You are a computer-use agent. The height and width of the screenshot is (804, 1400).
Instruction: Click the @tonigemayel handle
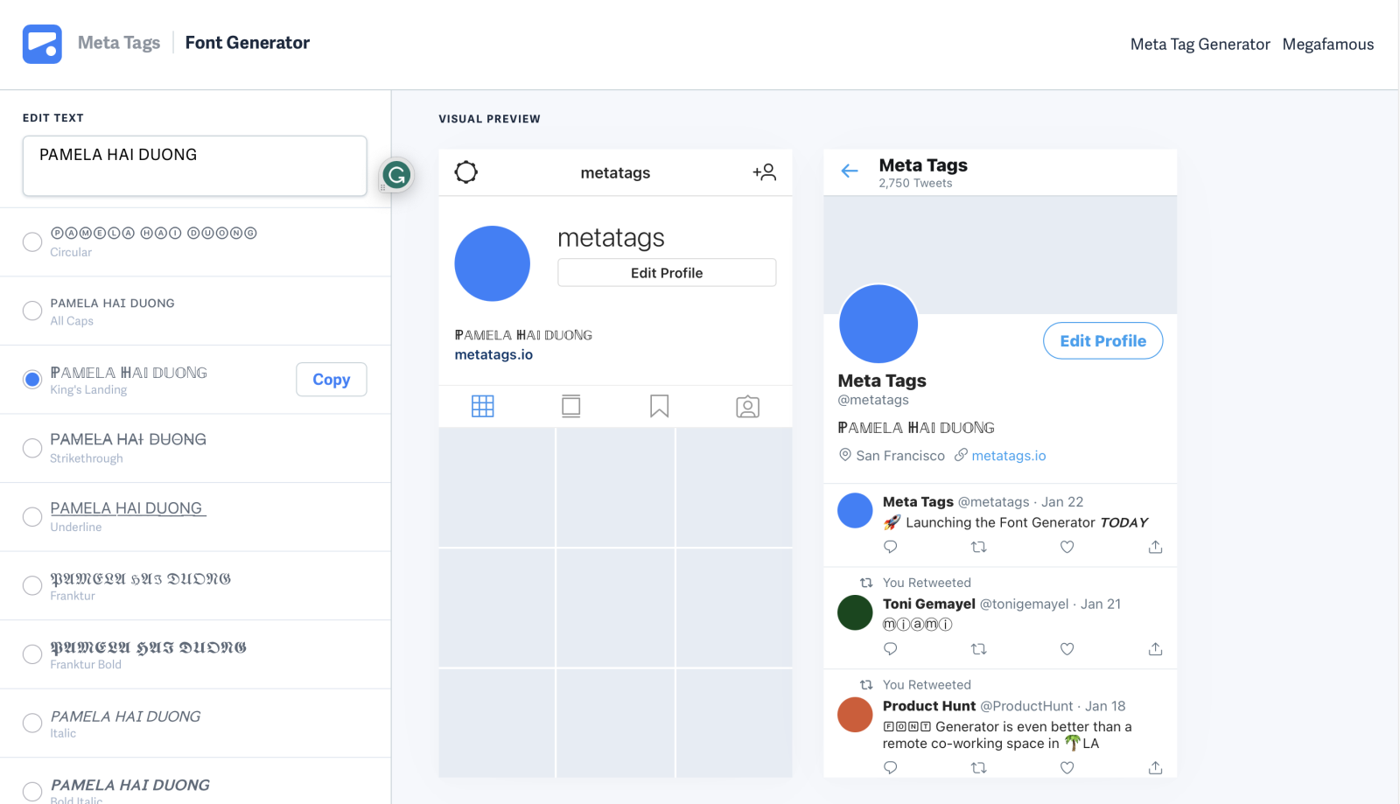tap(1024, 604)
